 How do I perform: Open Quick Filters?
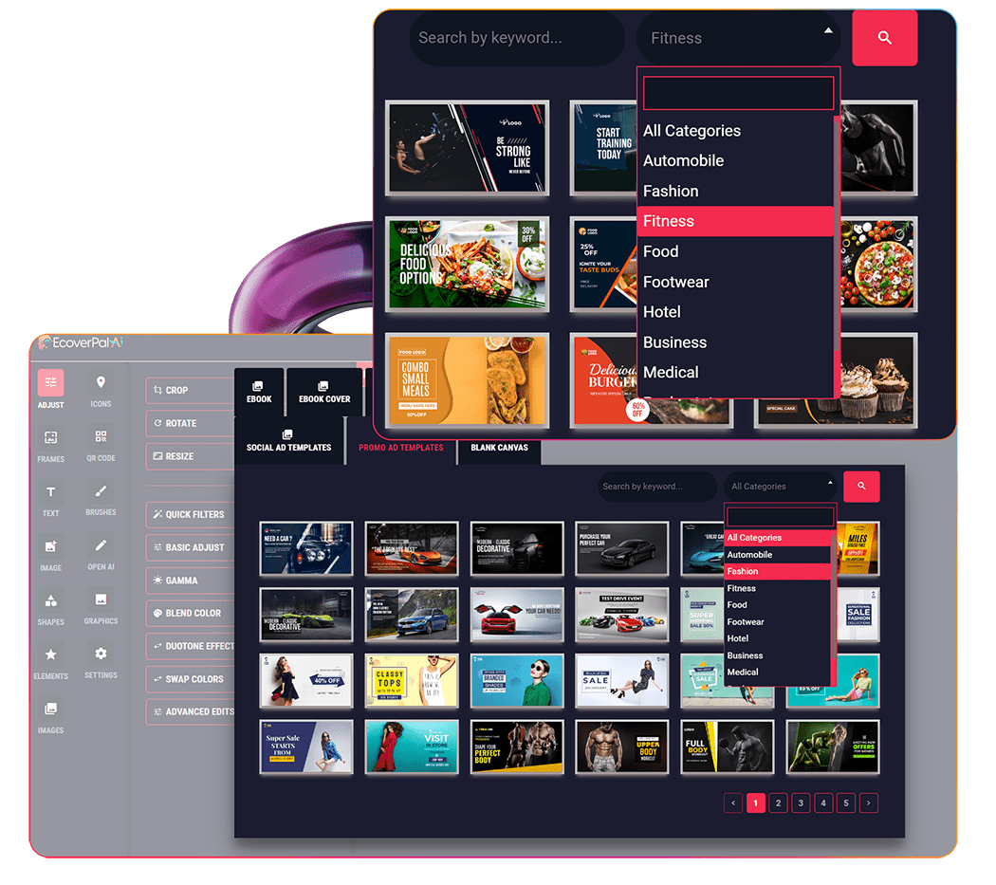tap(190, 515)
